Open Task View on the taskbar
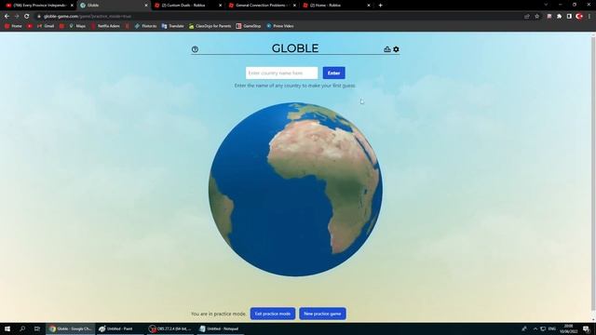The image size is (596, 335). tap(37, 328)
